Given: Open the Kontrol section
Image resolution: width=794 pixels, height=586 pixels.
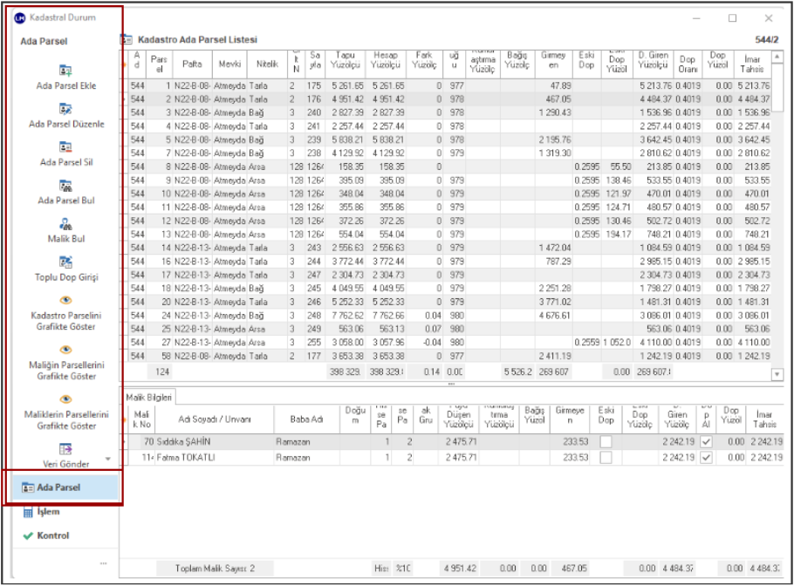Looking at the screenshot, I should tap(52, 535).
